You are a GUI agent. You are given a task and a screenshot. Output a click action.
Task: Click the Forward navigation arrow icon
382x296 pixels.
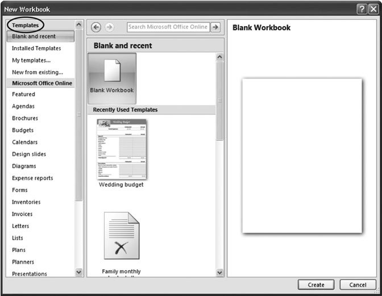point(109,27)
